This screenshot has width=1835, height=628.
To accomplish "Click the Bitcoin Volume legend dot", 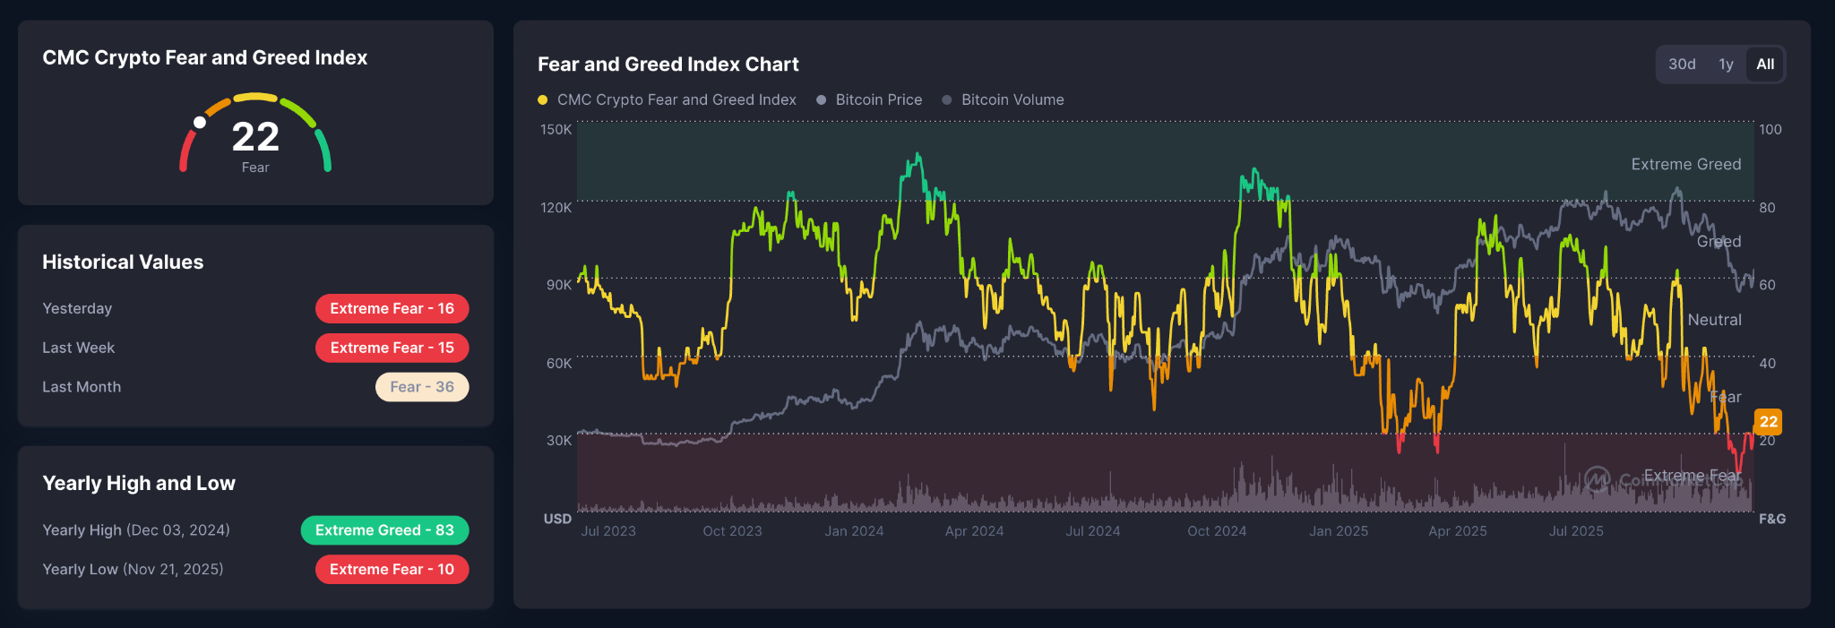I will pyautogui.click(x=947, y=99).
